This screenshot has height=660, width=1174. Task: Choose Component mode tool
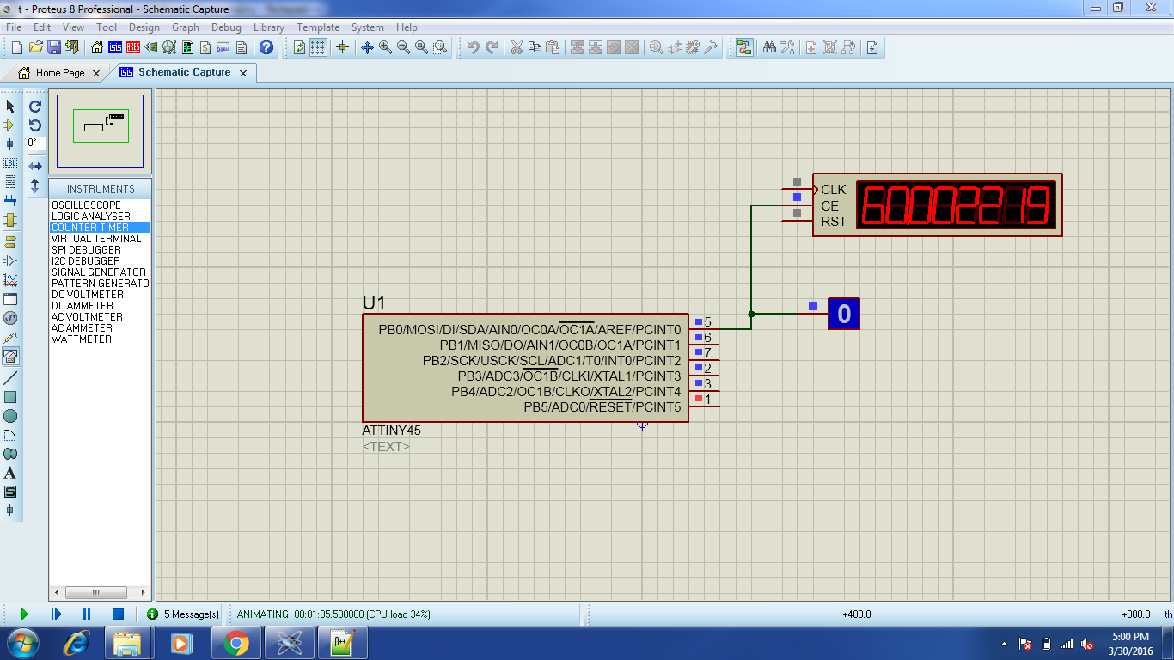click(10, 125)
